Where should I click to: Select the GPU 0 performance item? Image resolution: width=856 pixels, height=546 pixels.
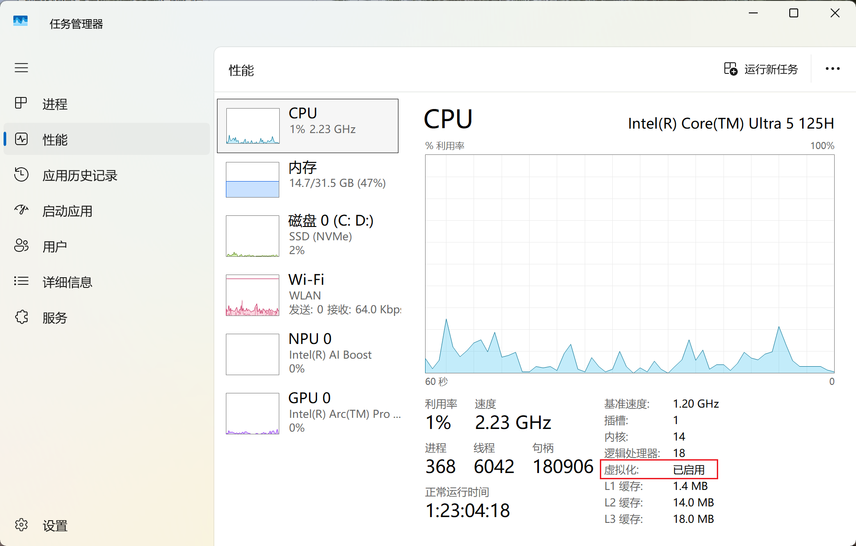pyautogui.click(x=307, y=413)
